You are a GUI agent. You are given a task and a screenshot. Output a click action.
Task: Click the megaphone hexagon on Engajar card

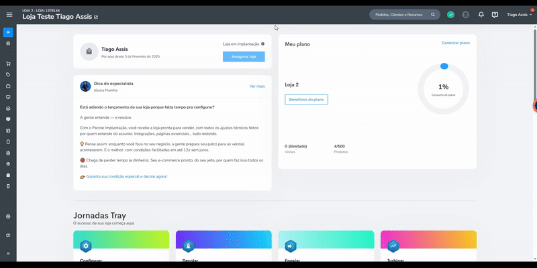click(291, 246)
